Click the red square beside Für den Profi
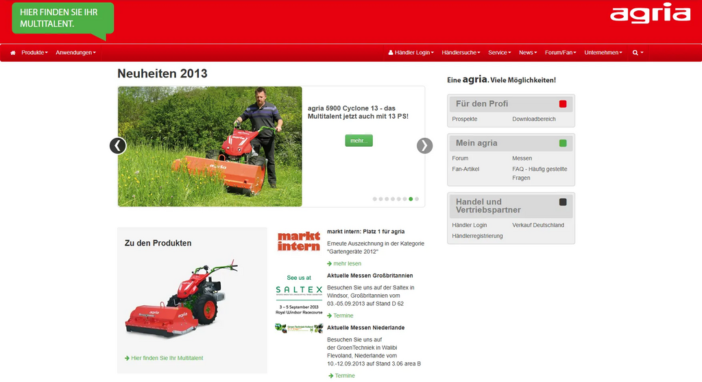702x382 pixels. 563,104
